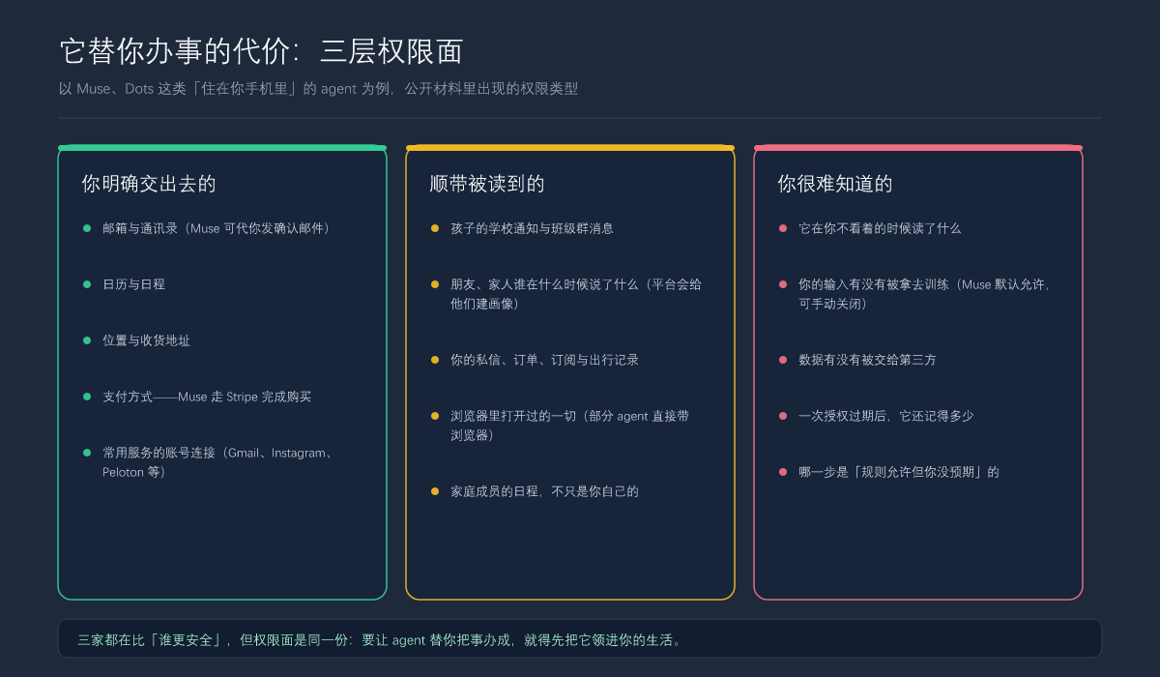Click the item 它在你不看着的时候读了什么
The image size is (1160, 677).
pos(880,228)
